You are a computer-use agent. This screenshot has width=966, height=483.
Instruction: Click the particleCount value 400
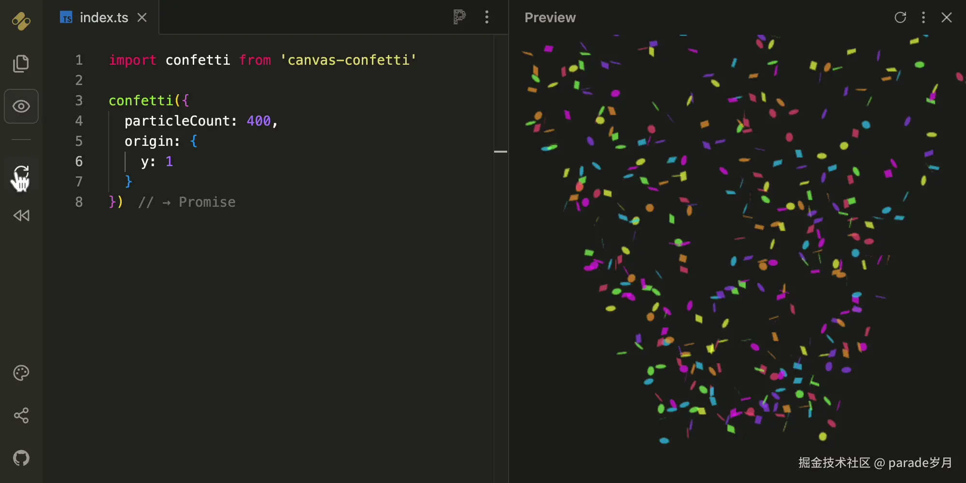pyautogui.click(x=259, y=121)
